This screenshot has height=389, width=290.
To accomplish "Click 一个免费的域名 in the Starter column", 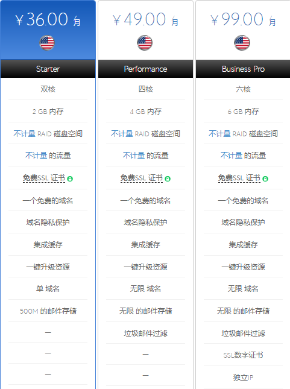I will (48, 200).
